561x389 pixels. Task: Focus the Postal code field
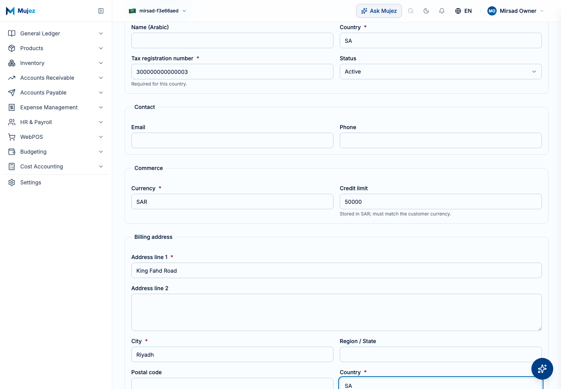pyautogui.click(x=232, y=384)
